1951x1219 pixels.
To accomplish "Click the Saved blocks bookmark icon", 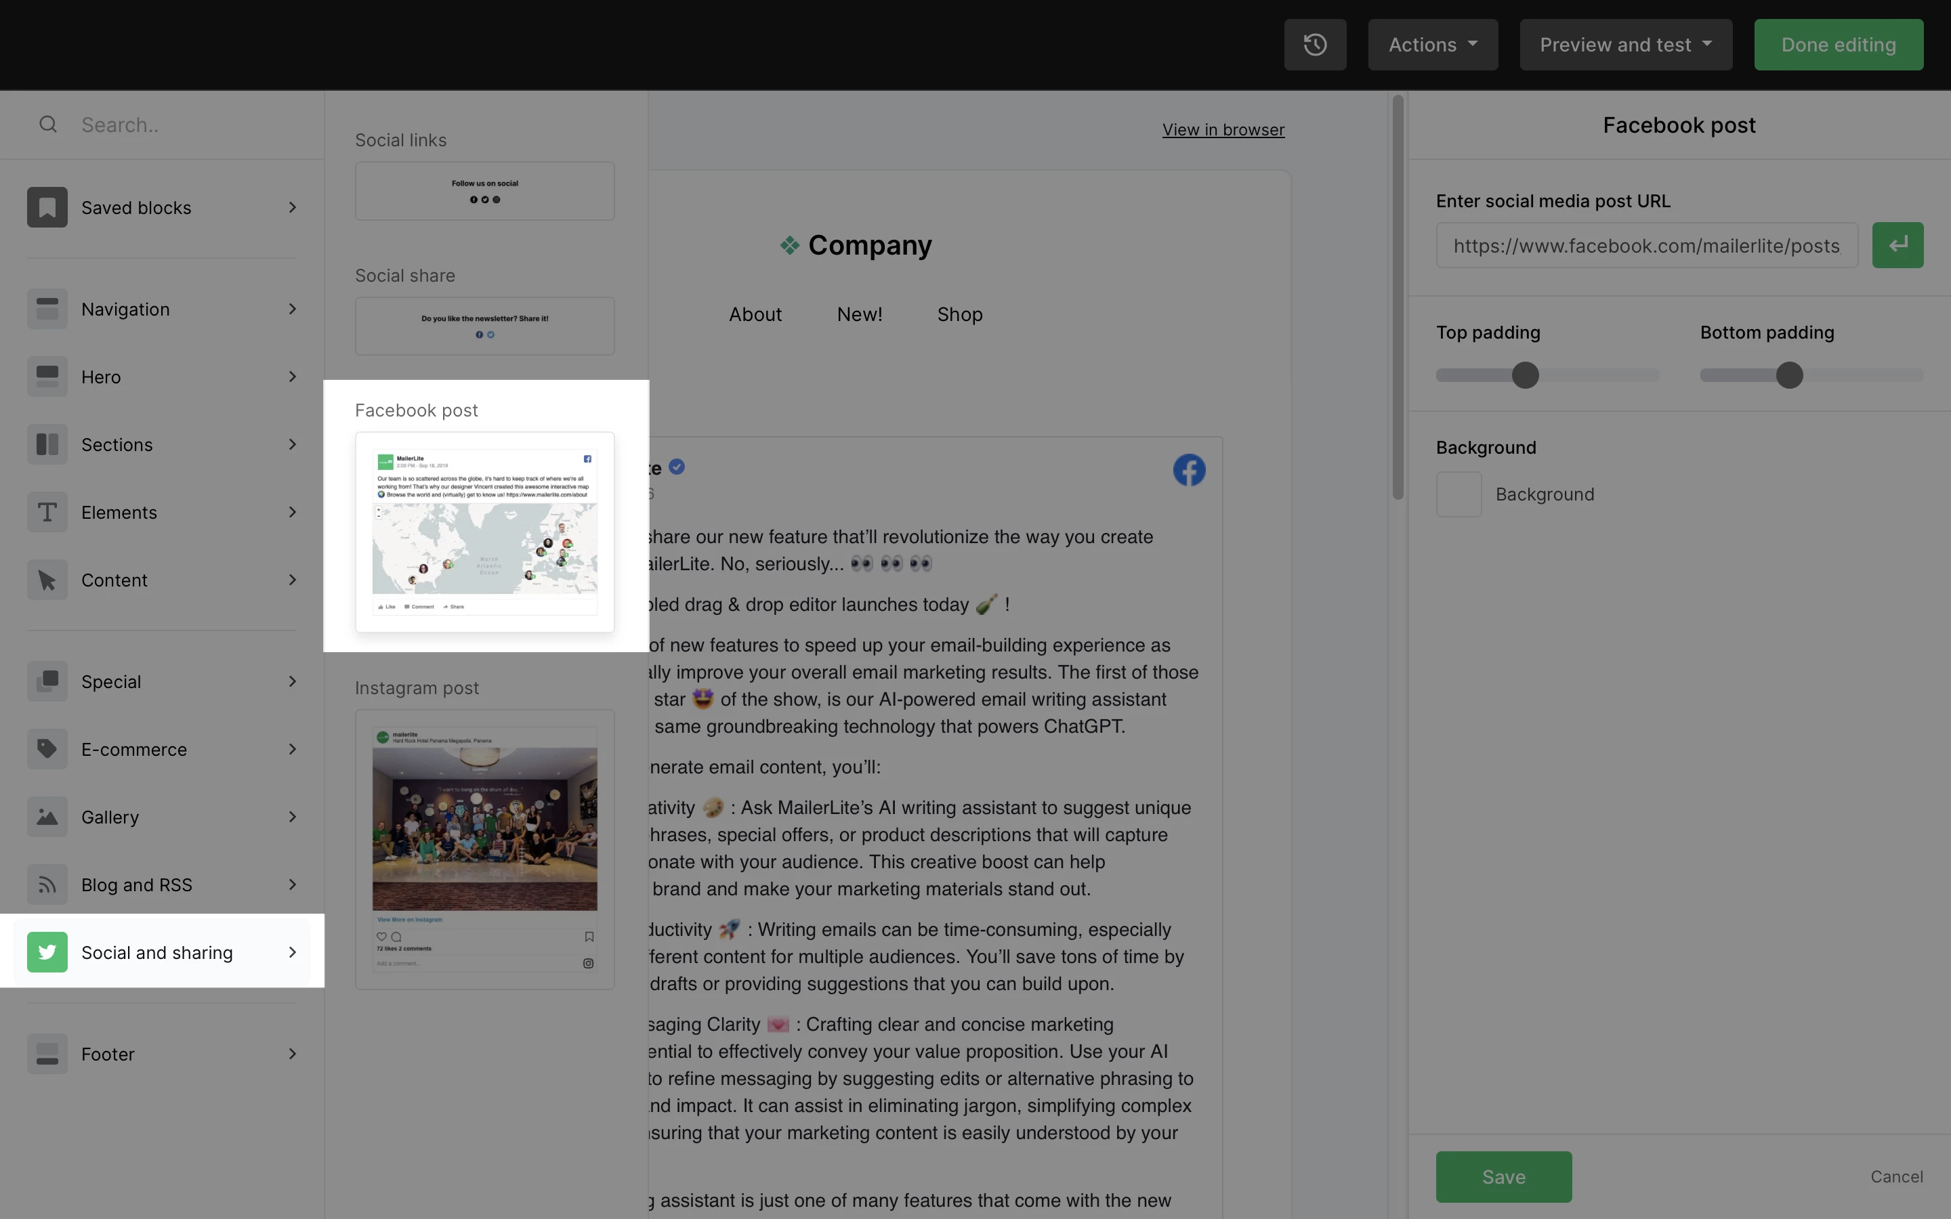I will click(x=47, y=207).
